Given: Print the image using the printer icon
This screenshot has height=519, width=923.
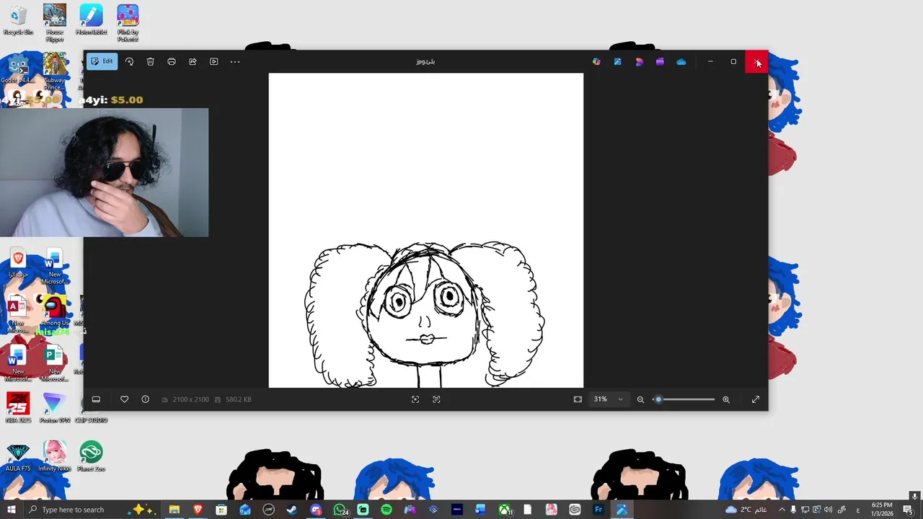Looking at the screenshot, I should [172, 61].
